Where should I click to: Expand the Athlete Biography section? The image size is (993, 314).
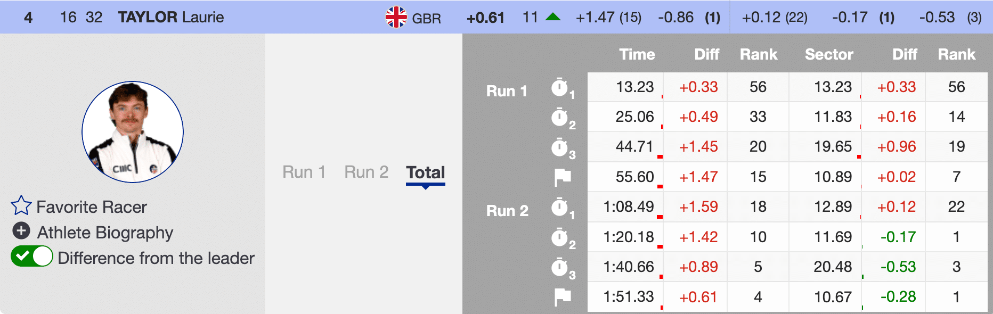(105, 233)
